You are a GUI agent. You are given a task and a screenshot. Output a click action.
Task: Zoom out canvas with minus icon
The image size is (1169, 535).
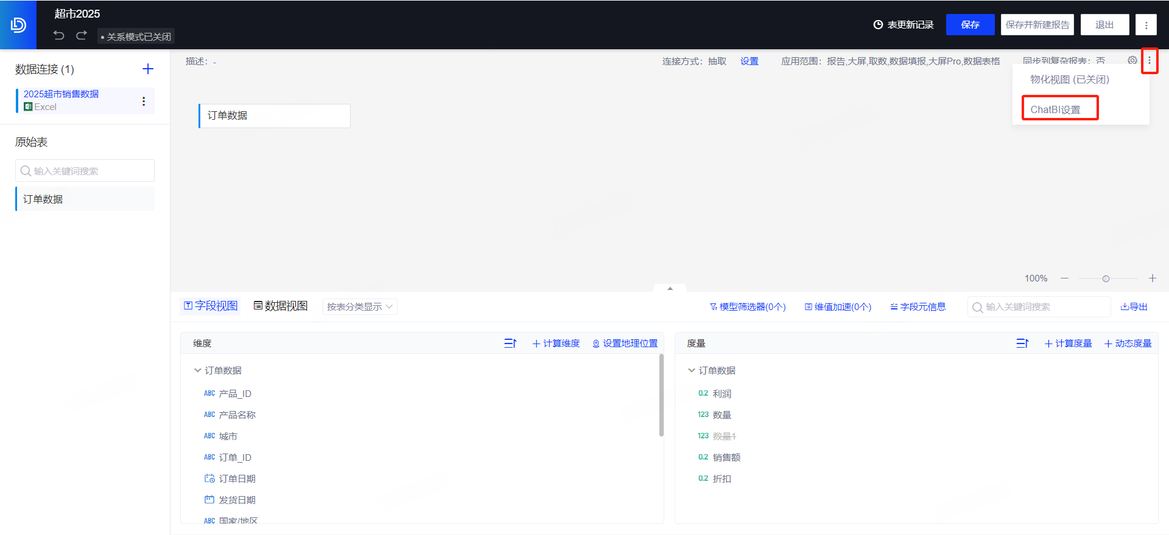click(1064, 278)
